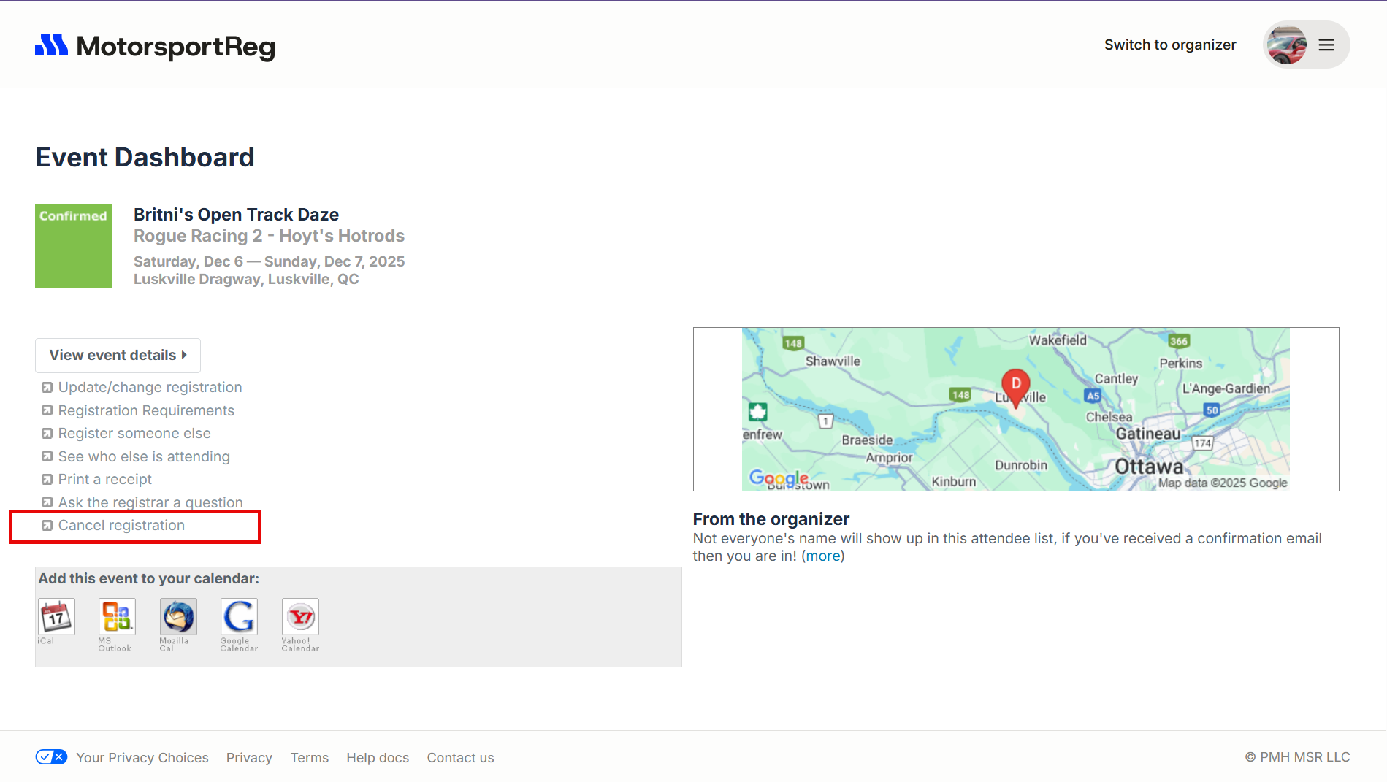Image resolution: width=1387 pixels, height=782 pixels.
Task: Add event to Google Calendar
Action: (x=239, y=617)
